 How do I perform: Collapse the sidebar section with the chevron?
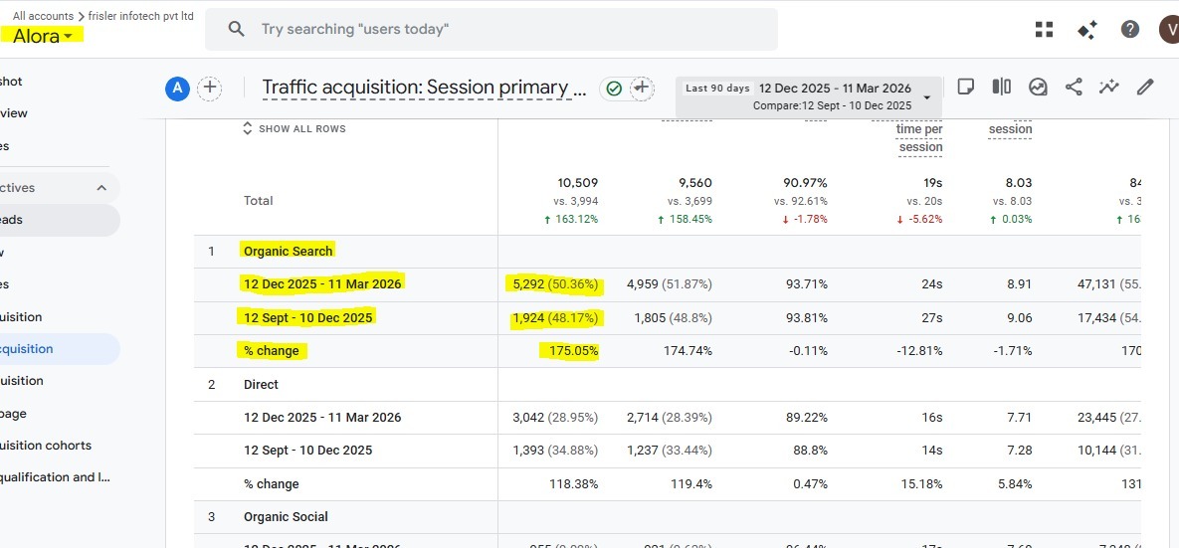pyautogui.click(x=101, y=188)
